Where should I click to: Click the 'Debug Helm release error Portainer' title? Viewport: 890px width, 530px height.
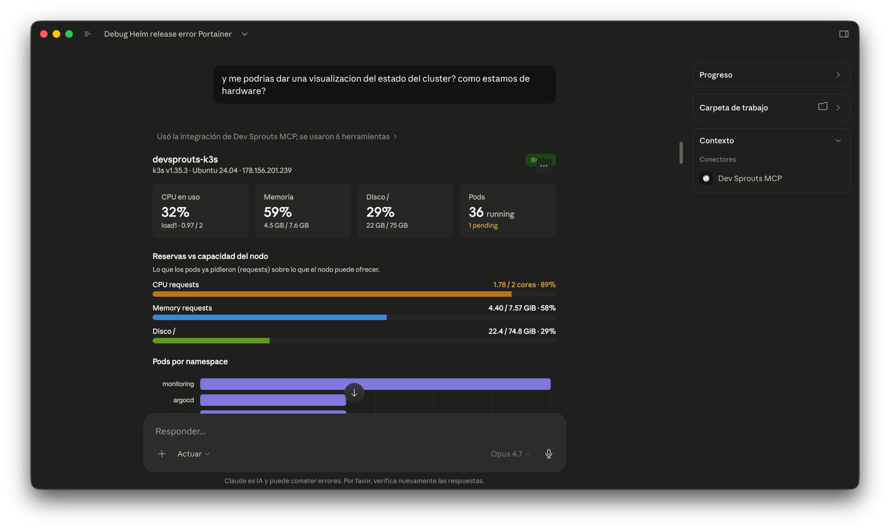[x=168, y=34]
